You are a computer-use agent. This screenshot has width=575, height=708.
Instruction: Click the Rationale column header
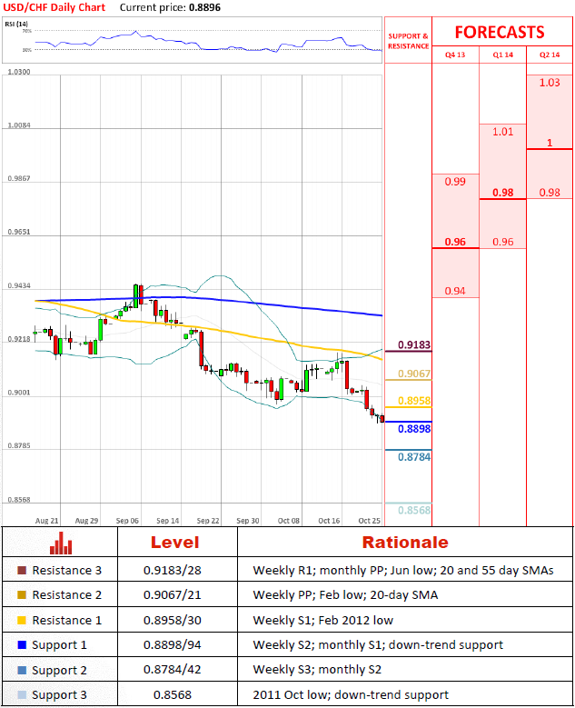[405, 543]
